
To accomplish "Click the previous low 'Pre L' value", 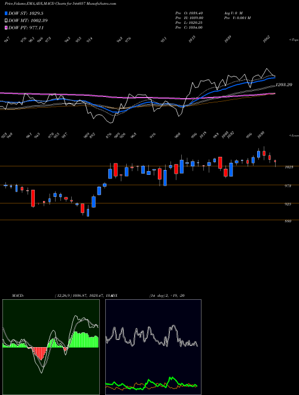I will pos(189,23).
